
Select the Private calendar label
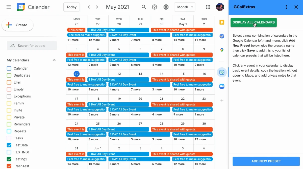coord(19,117)
